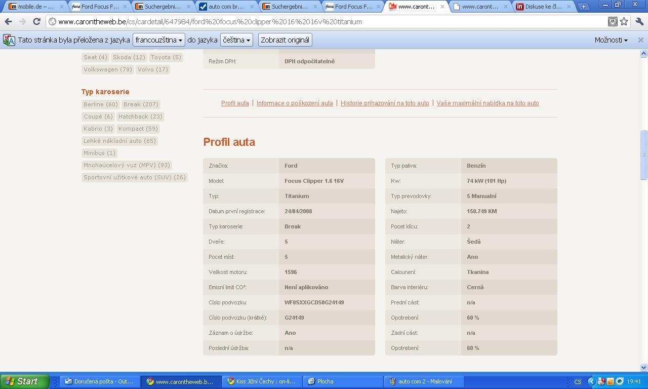Screen dimensions: 648x389
Task: Close the translation bar with the X
Action: [x=640, y=40]
